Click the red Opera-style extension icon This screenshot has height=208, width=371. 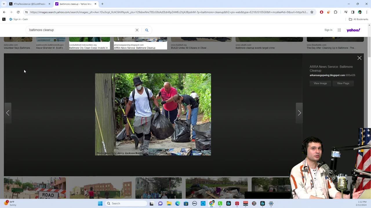click(321, 12)
